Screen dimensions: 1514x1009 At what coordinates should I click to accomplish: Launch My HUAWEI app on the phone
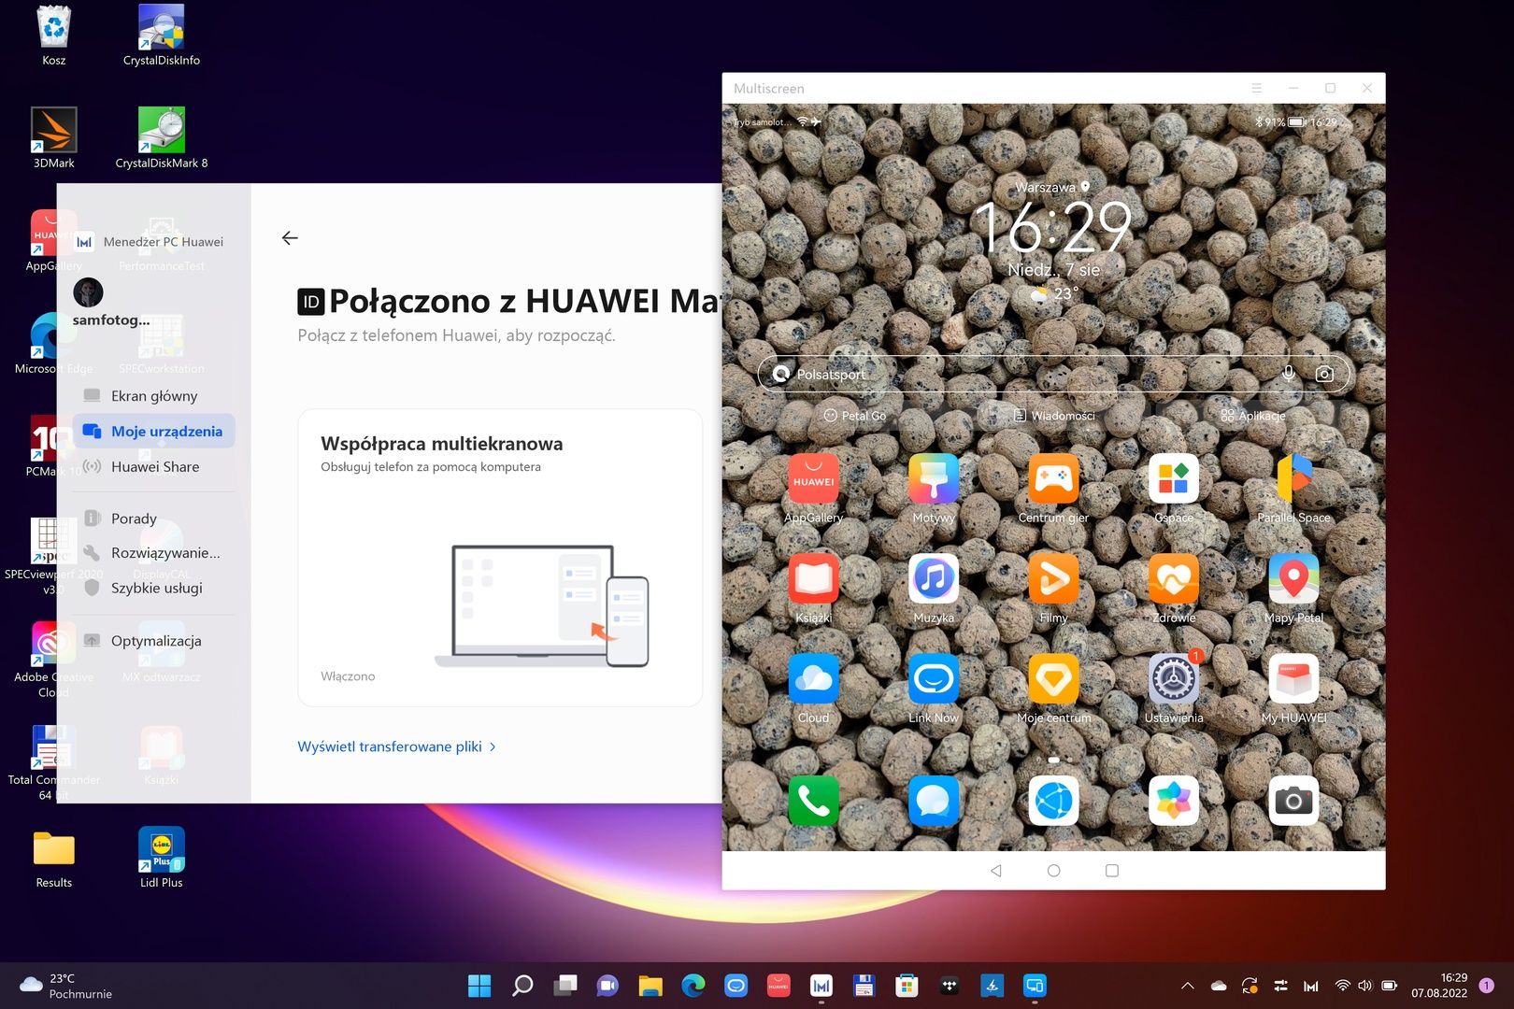click(1293, 678)
